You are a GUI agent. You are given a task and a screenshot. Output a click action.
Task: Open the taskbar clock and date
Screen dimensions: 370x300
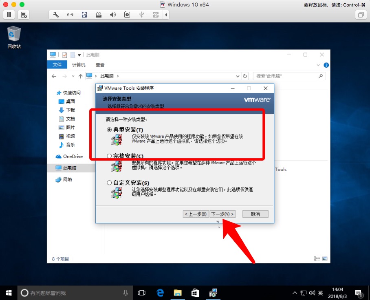click(x=337, y=293)
